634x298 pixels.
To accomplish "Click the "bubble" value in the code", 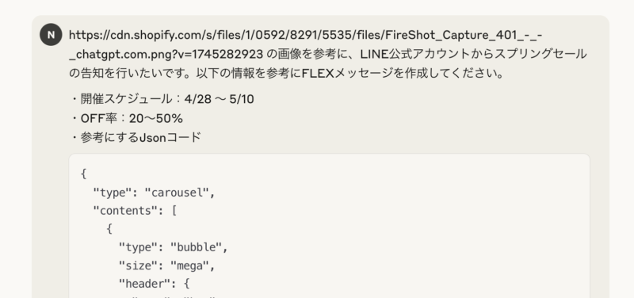I will click(196, 247).
